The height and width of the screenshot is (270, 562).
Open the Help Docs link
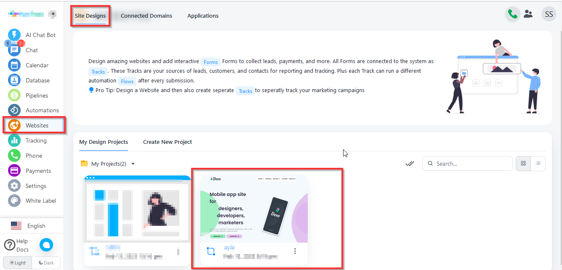click(x=17, y=245)
